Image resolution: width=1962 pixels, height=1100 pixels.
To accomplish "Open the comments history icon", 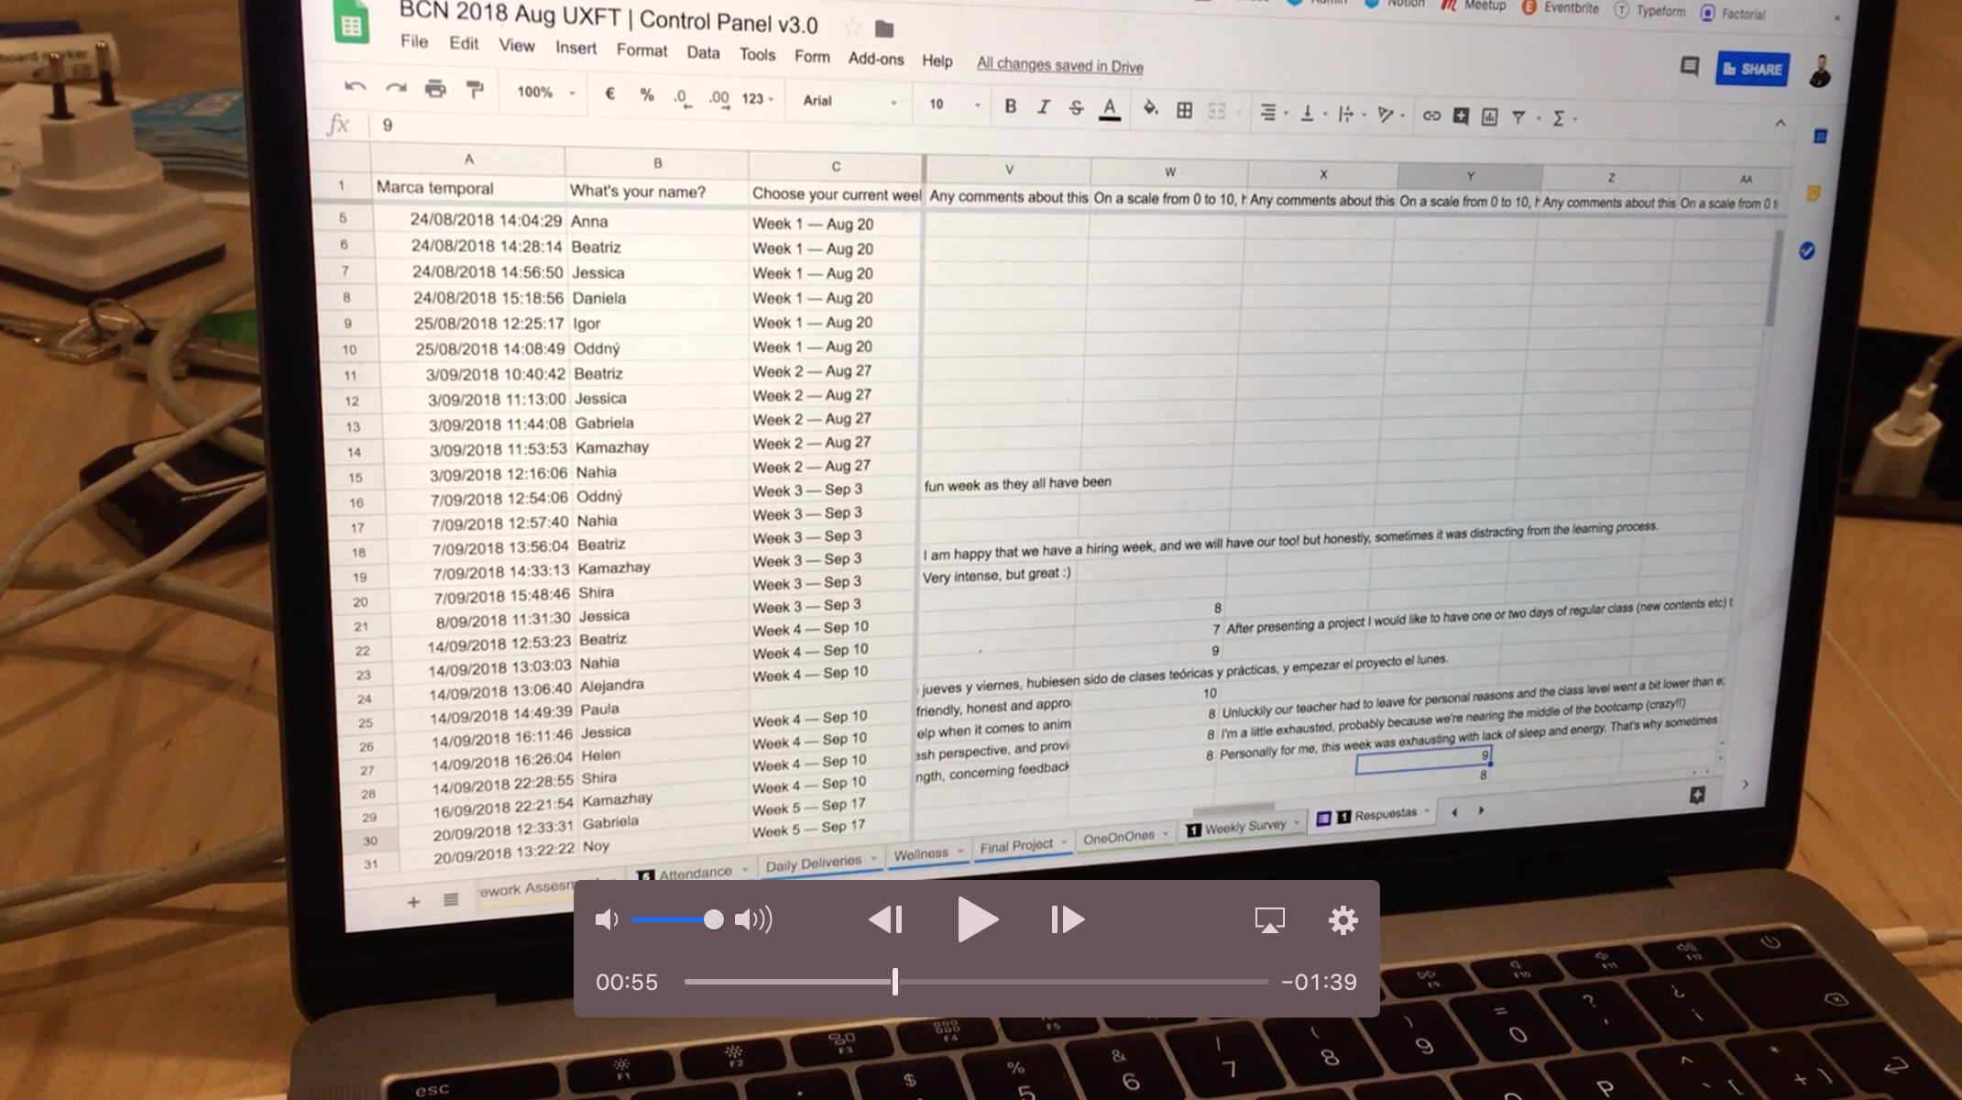I will click(x=1689, y=66).
